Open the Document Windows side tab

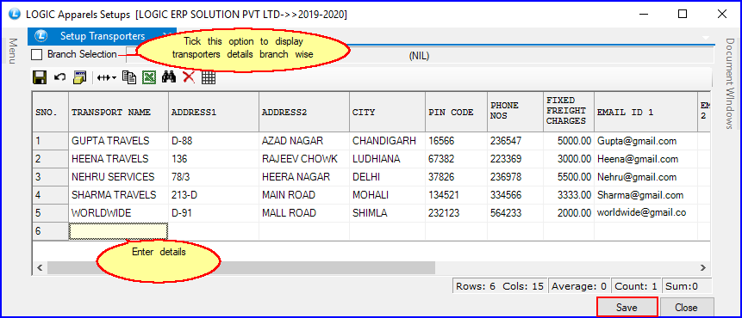(729, 83)
